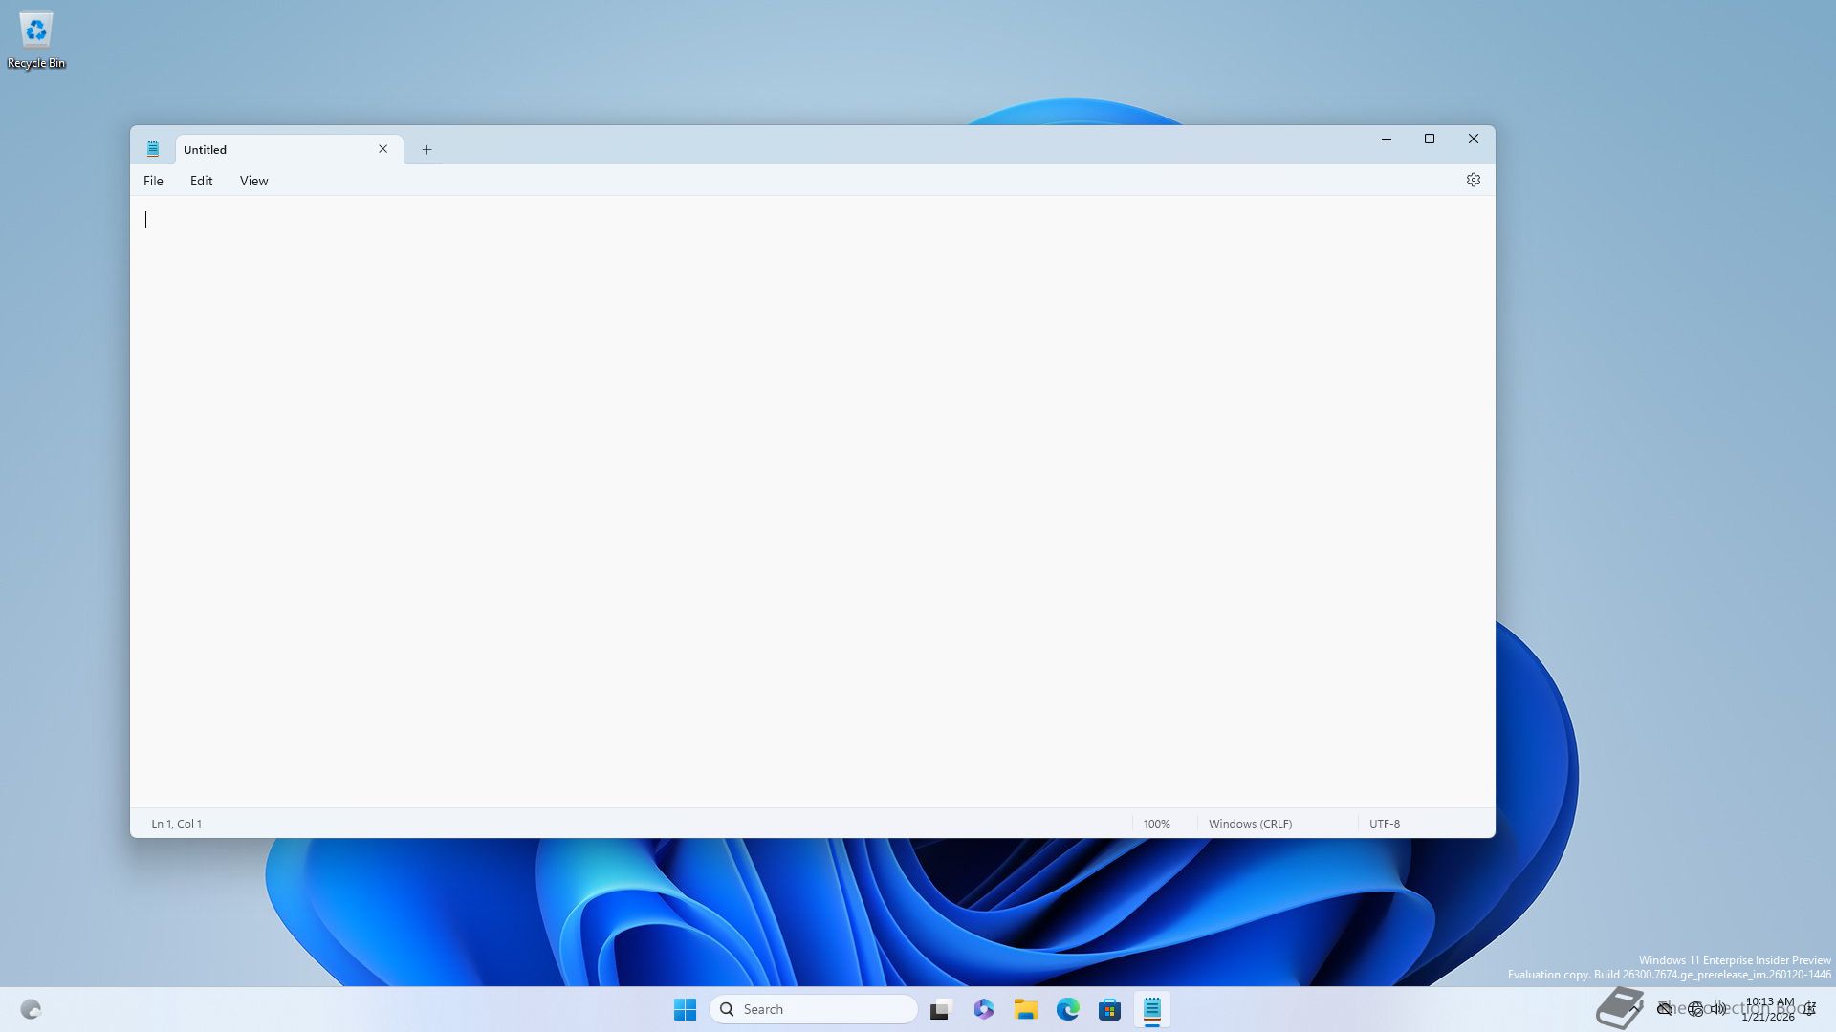Open Notepad settings gear icon
Viewport: 1836px width, 1032px height.
pos(1473,180)
